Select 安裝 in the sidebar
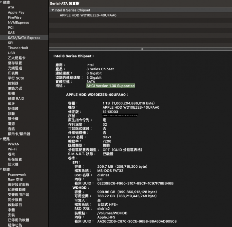The width and height of the screenshot is (232, 227). coord(11,215)
